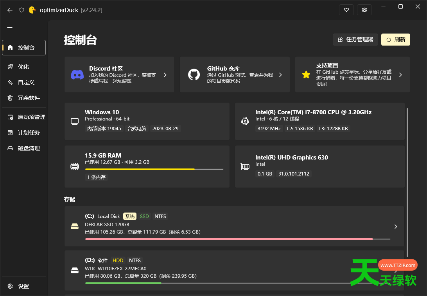427x296 pixels.
Task: Click the RAM usage progress bar
Action: (154, 169)
